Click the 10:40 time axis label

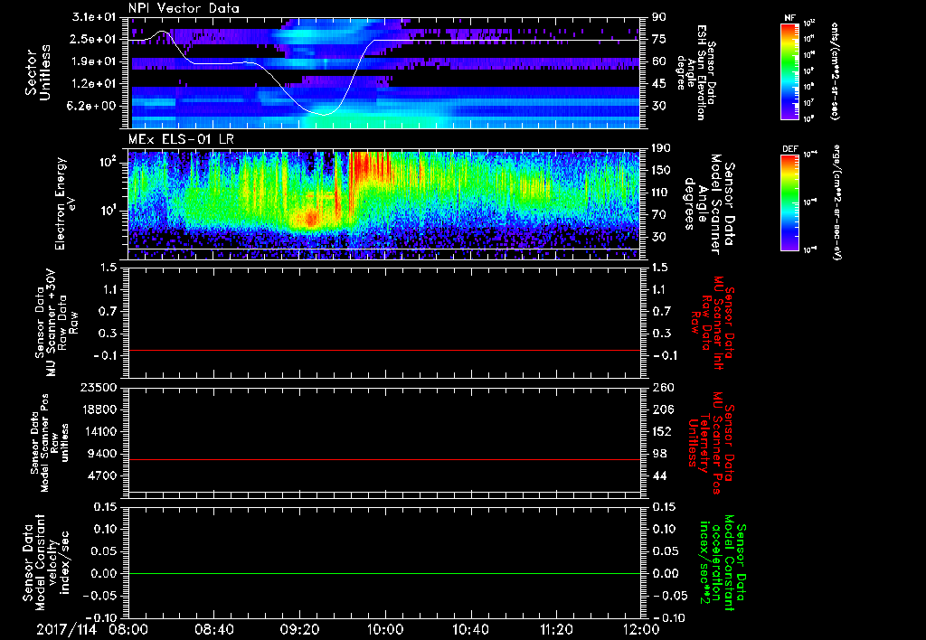click(x=471, y=628)
